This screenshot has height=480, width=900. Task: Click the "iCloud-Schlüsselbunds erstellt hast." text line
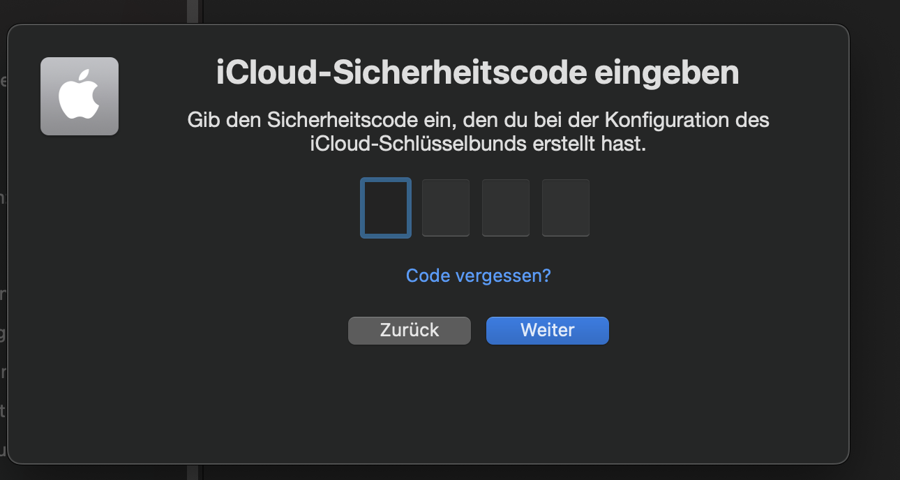(478, 144)
